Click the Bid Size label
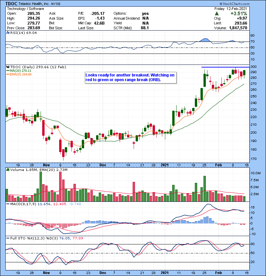This screenshot has height=276, width=266. pos(56,28)
